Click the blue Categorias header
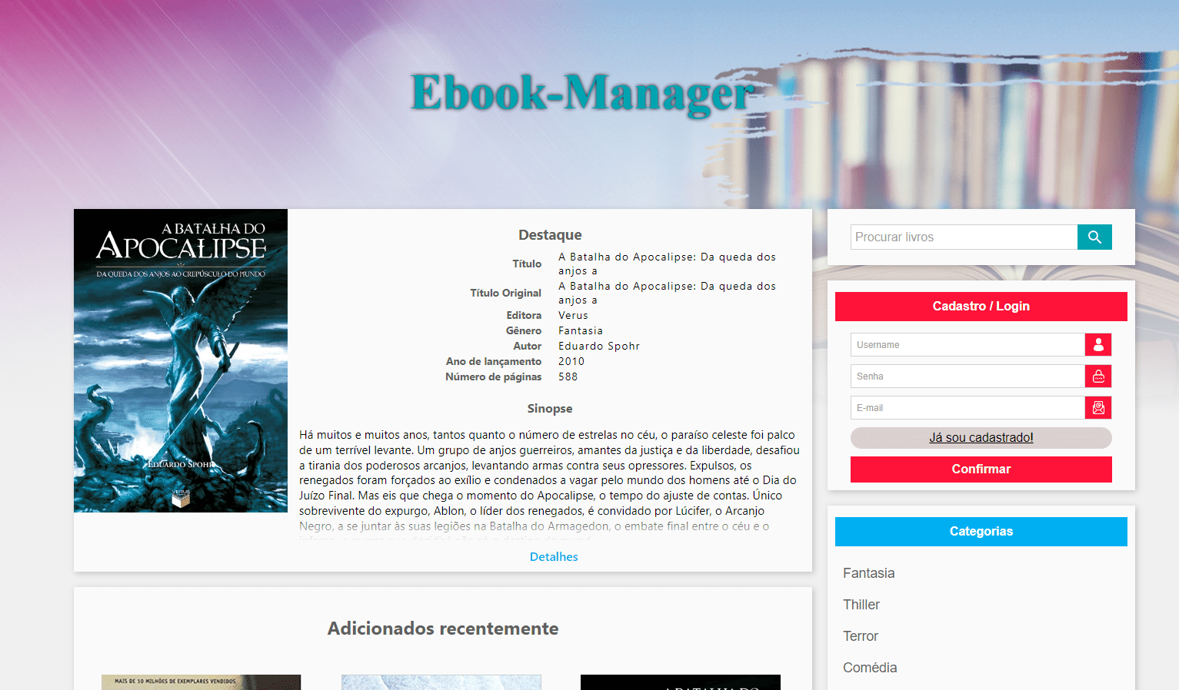The width and height of the screenshot is (1179, 690). click(981, 532)
